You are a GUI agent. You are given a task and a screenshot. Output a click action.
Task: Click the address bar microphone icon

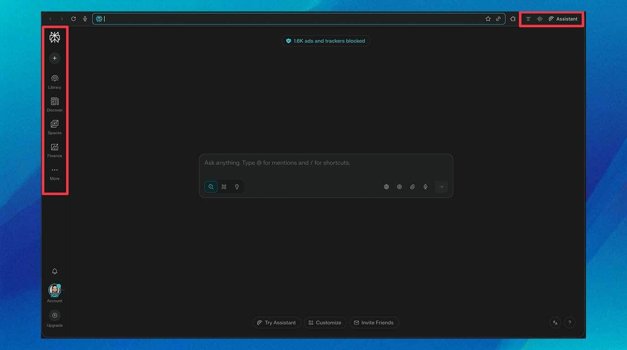(85, 19)
